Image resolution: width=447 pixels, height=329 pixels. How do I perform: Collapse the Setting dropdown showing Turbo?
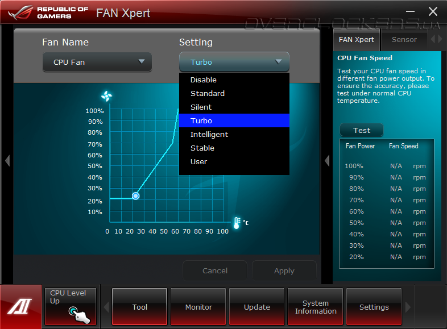[x=234, y=62]
